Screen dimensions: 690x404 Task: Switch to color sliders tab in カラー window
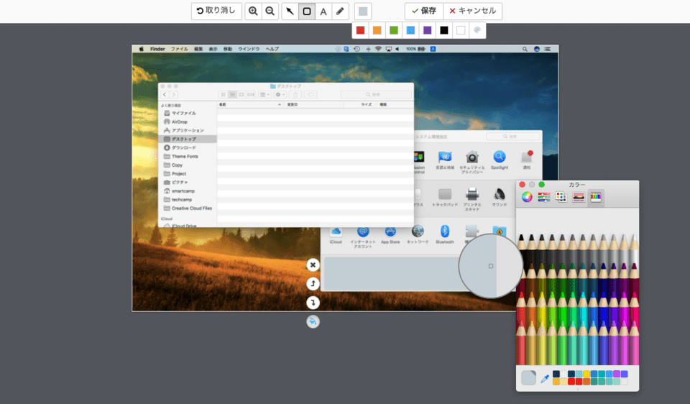click(544, 198)
